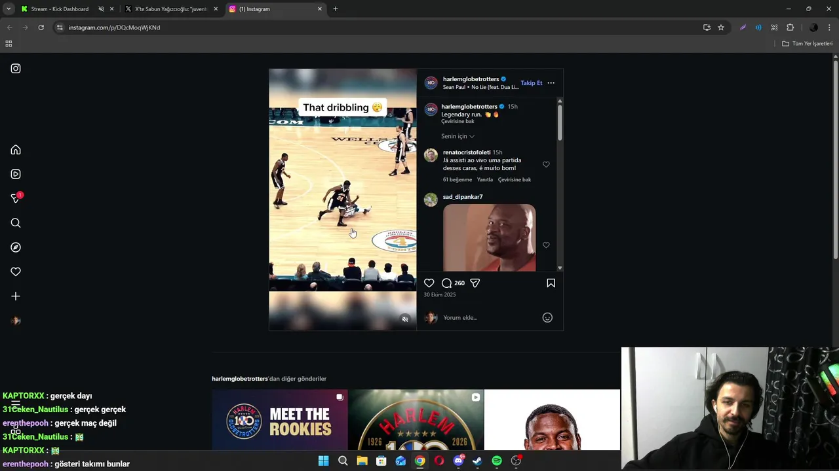Unmute the video with speaker icon
839x471 pixels.
point(404,319)
